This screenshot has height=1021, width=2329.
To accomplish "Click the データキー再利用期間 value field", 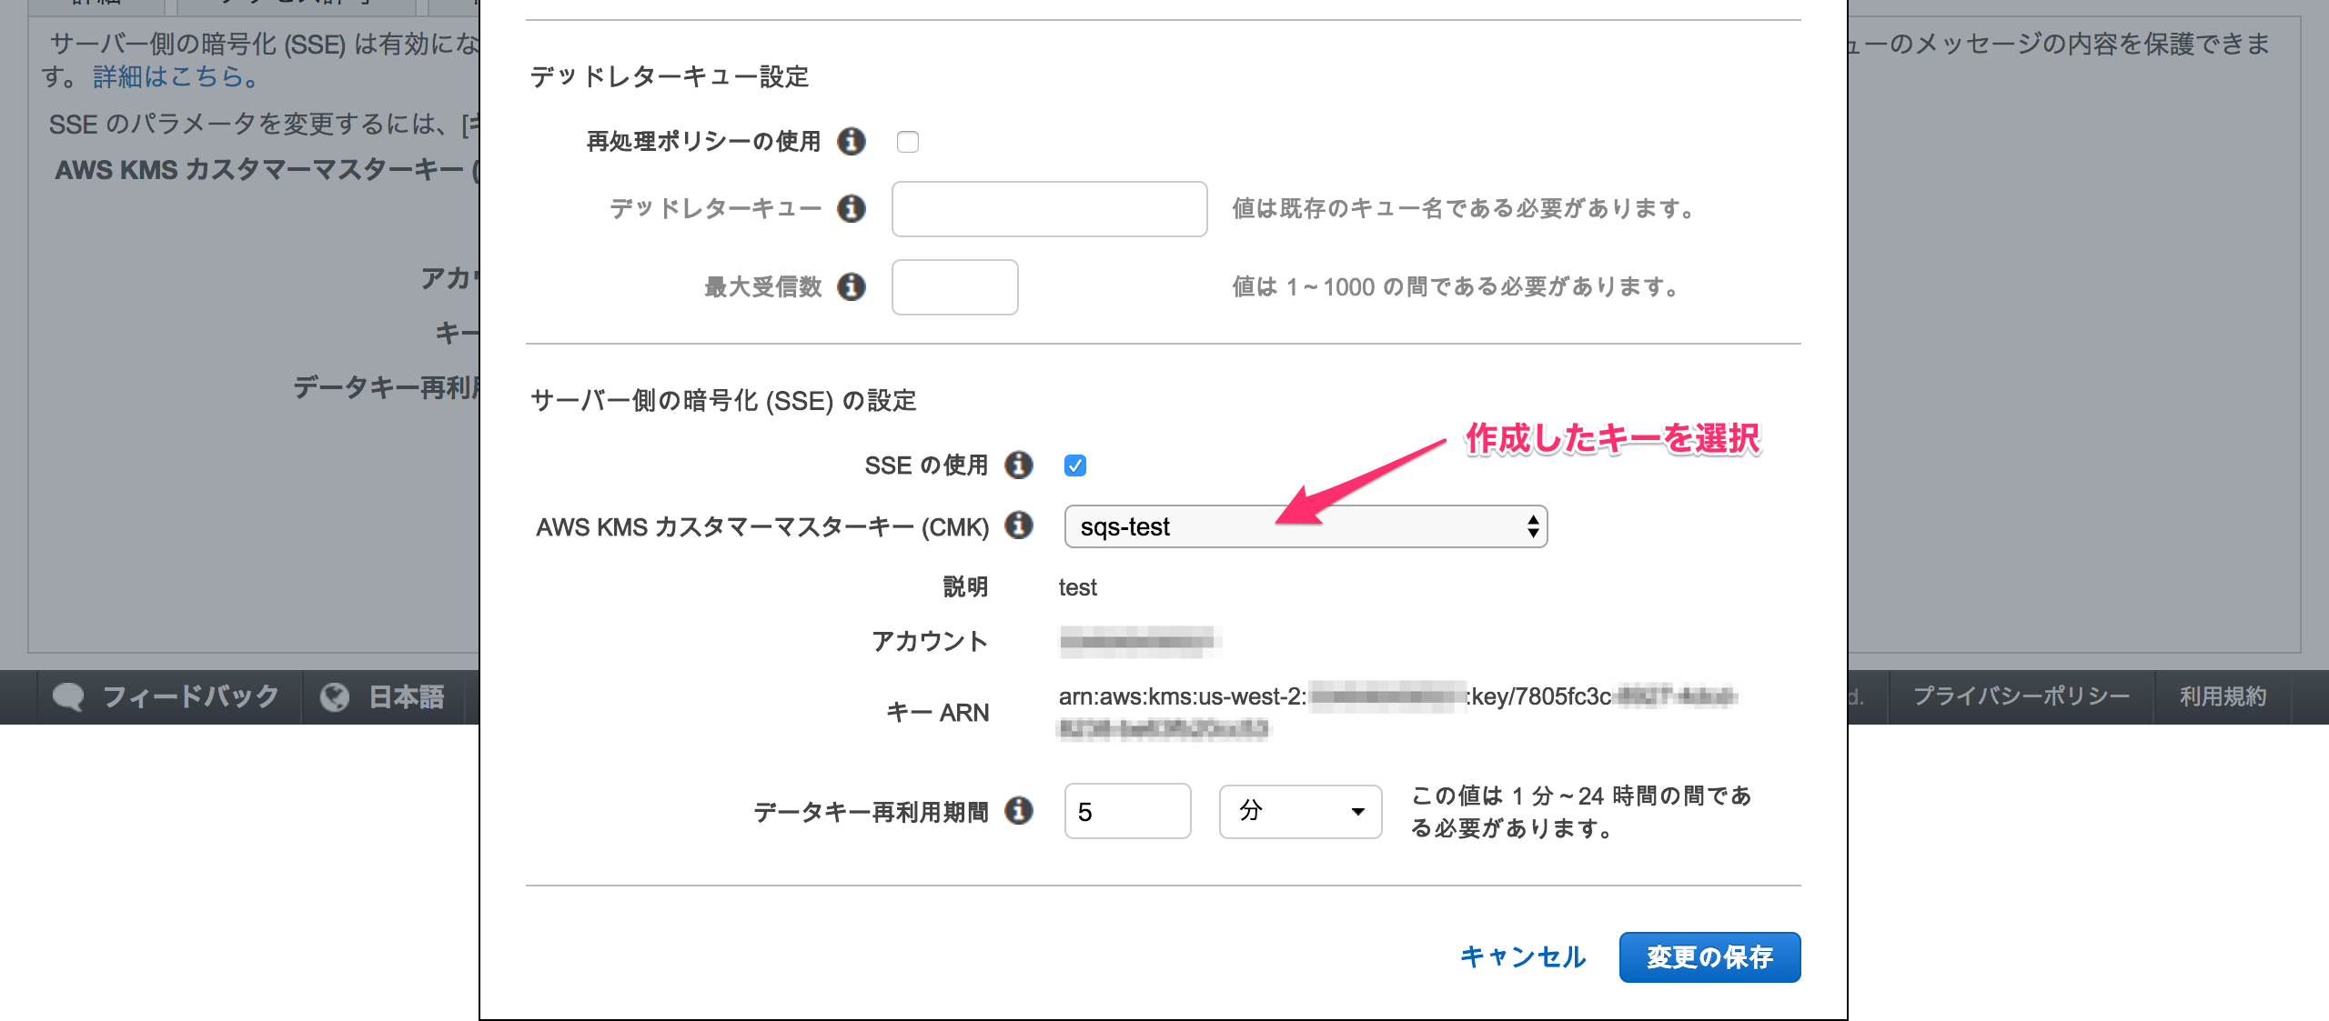I will 1128,811.
